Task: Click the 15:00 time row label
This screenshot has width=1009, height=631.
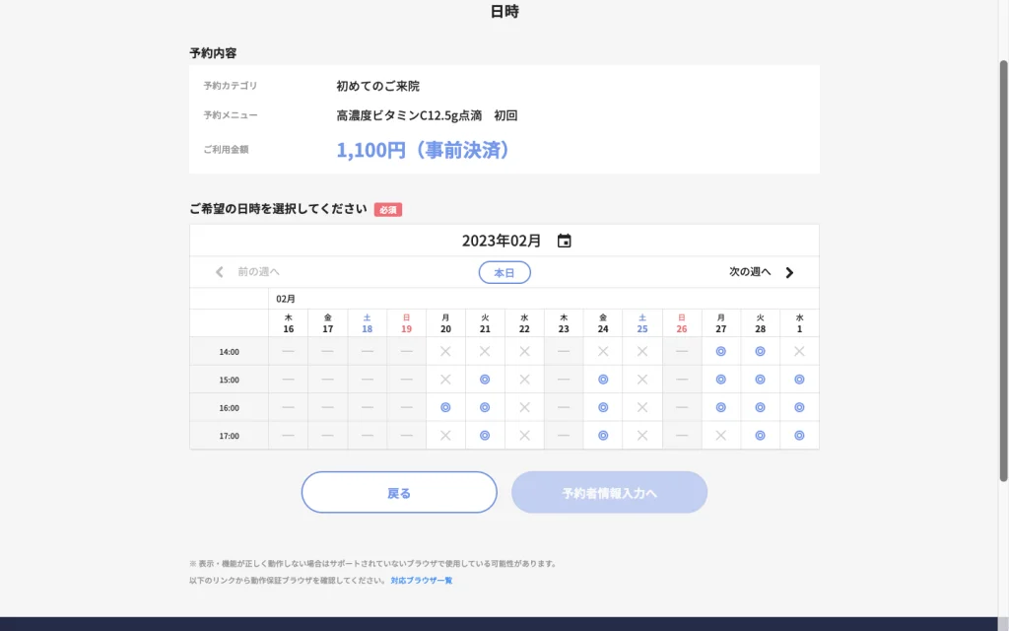Action: point(229,380)
